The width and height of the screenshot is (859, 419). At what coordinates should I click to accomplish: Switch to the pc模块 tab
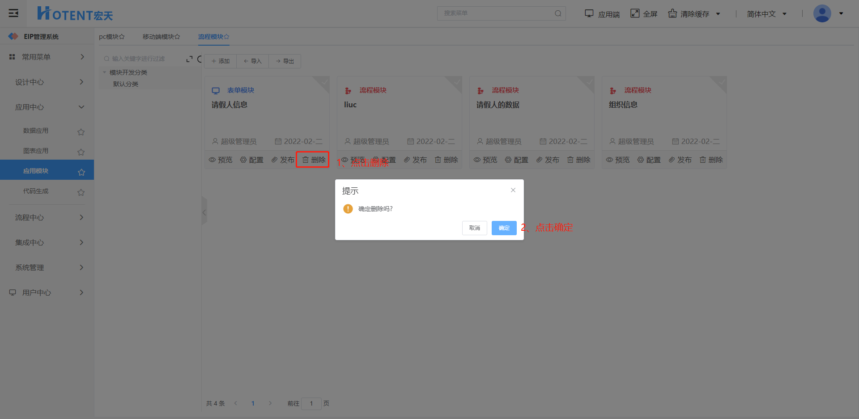111,37
